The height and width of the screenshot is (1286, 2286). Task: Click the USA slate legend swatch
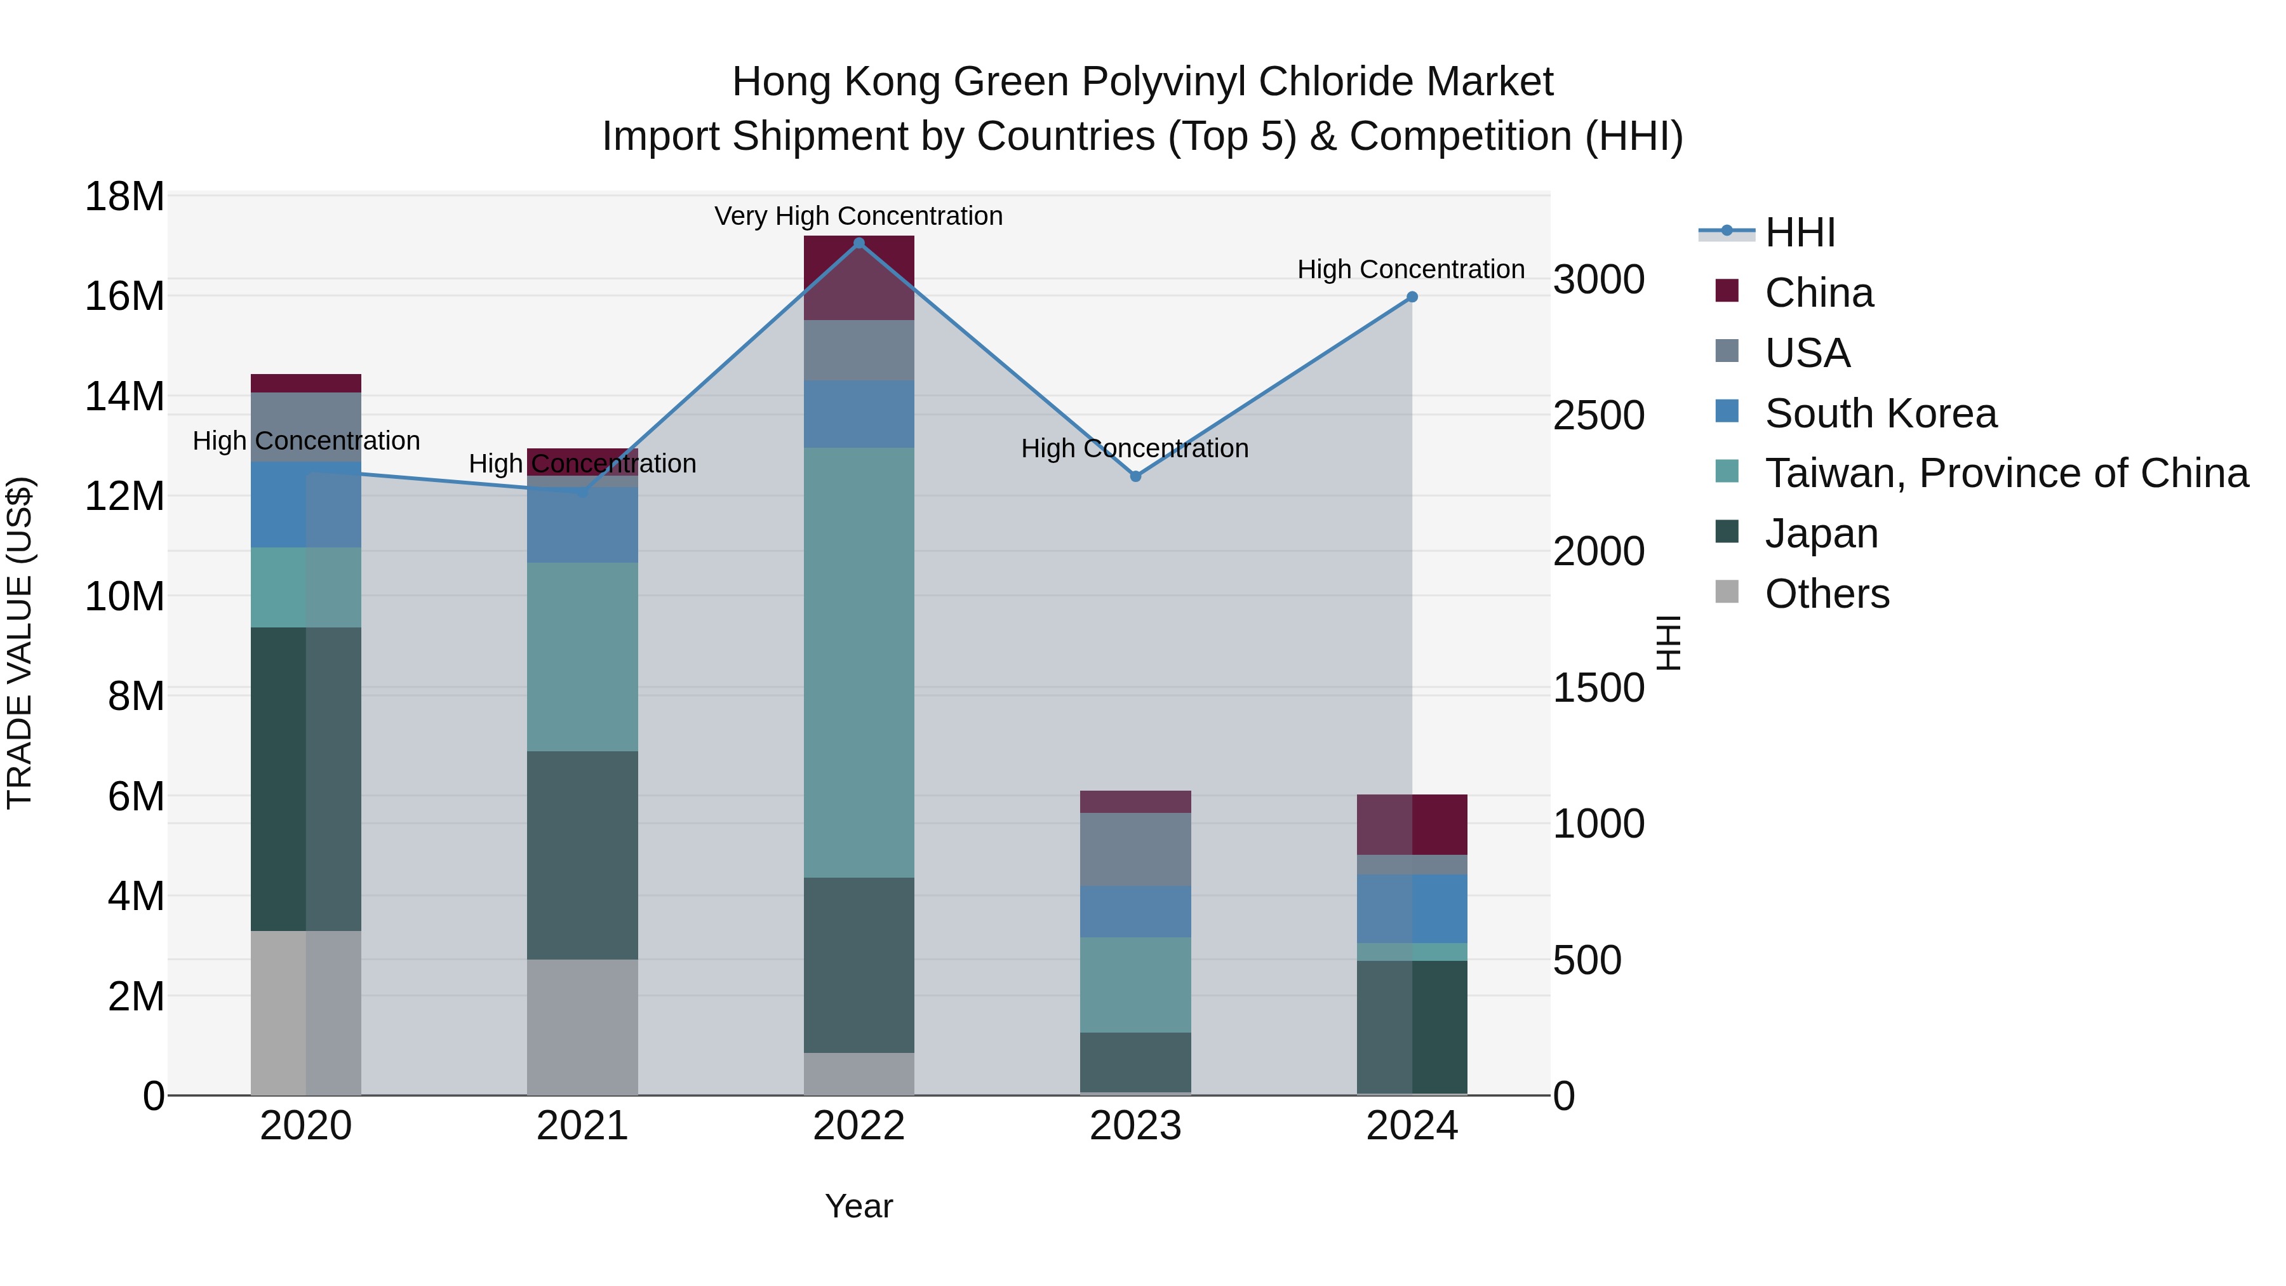(1727, 351)
